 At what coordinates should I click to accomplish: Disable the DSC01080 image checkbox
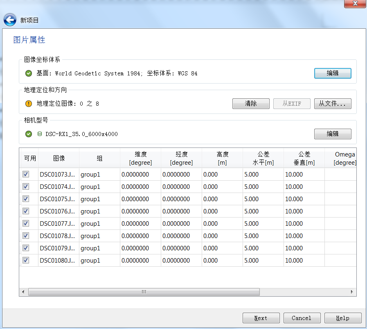click(x=26, y=260)
